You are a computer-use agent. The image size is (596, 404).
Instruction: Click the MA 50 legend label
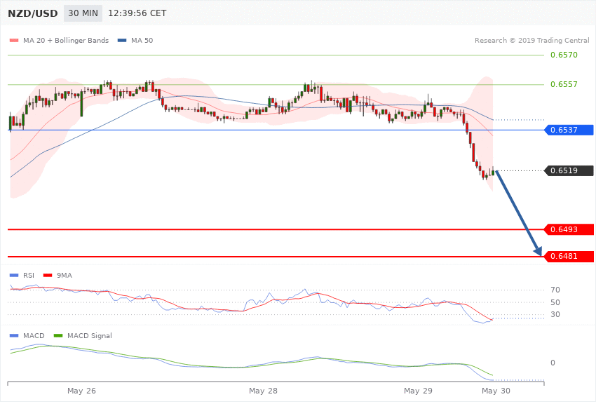pyautogui.click(x=142, y=40)
